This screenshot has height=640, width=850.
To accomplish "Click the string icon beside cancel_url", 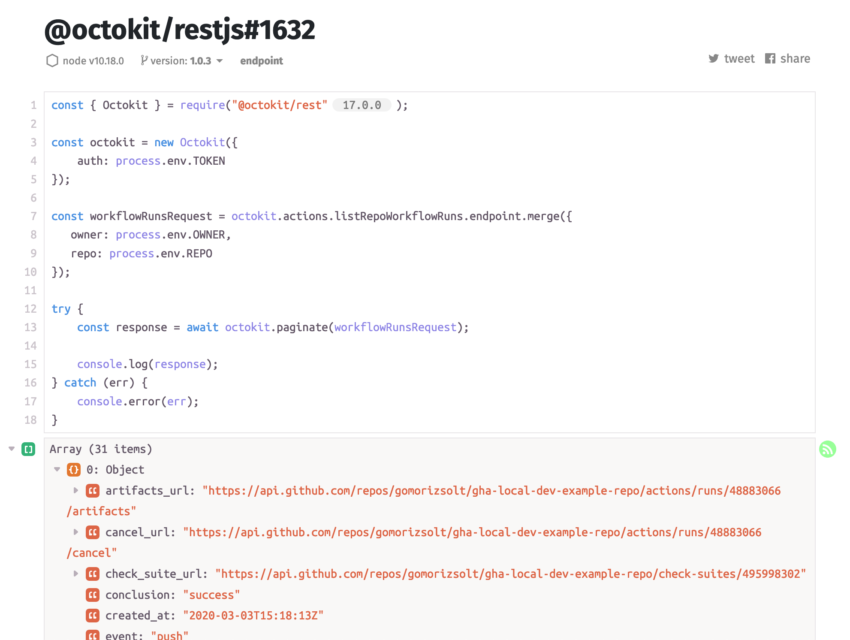I will click(92, 532).
